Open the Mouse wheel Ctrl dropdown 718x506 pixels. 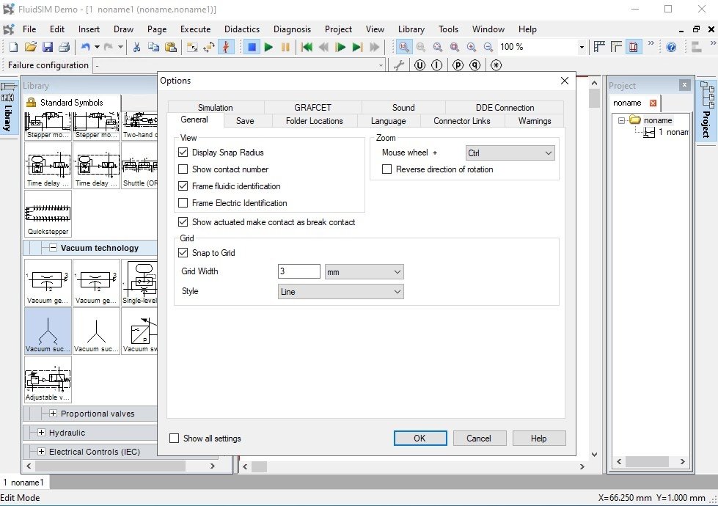[x=510, y=153]
